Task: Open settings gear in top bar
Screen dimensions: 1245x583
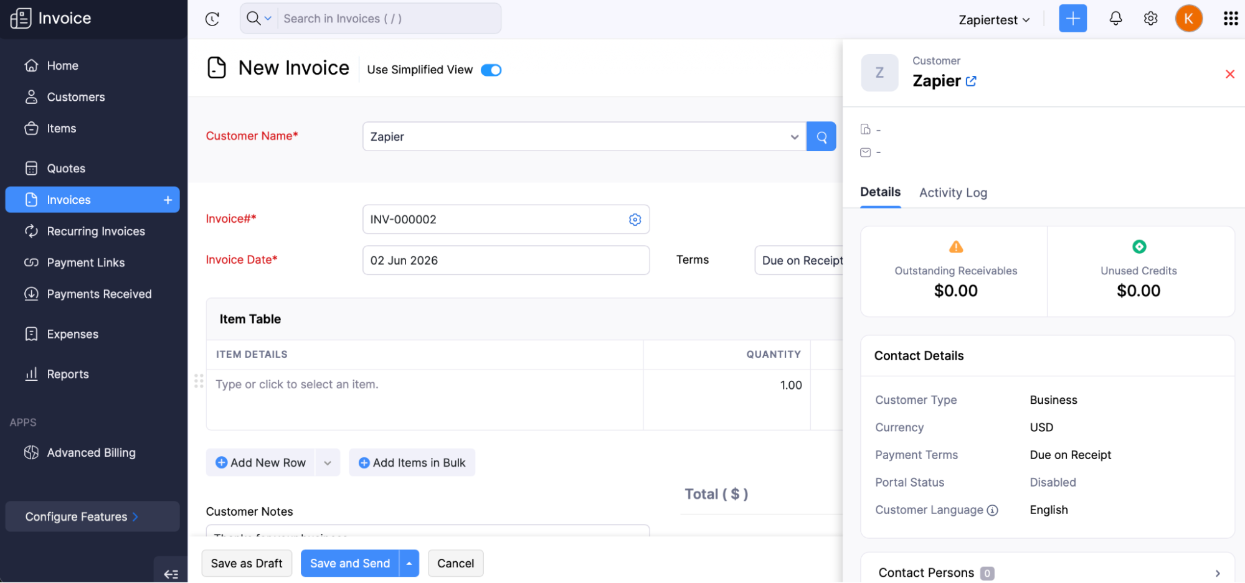Action: [x=1150, y=19]
